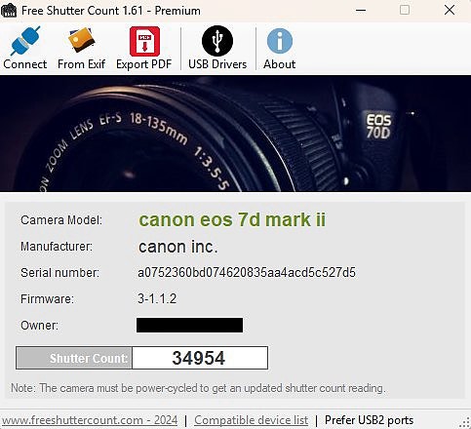This screenshot has height=429, width=471.
Task: Click the window resize grip corner
Action: click(466, 422)
